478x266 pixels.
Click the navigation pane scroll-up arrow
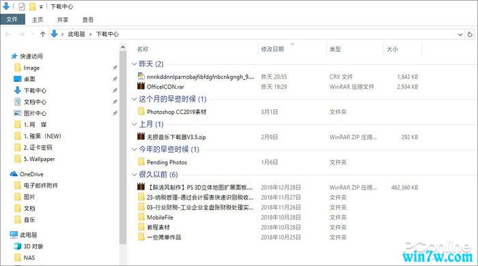click(x=122, y=47)
